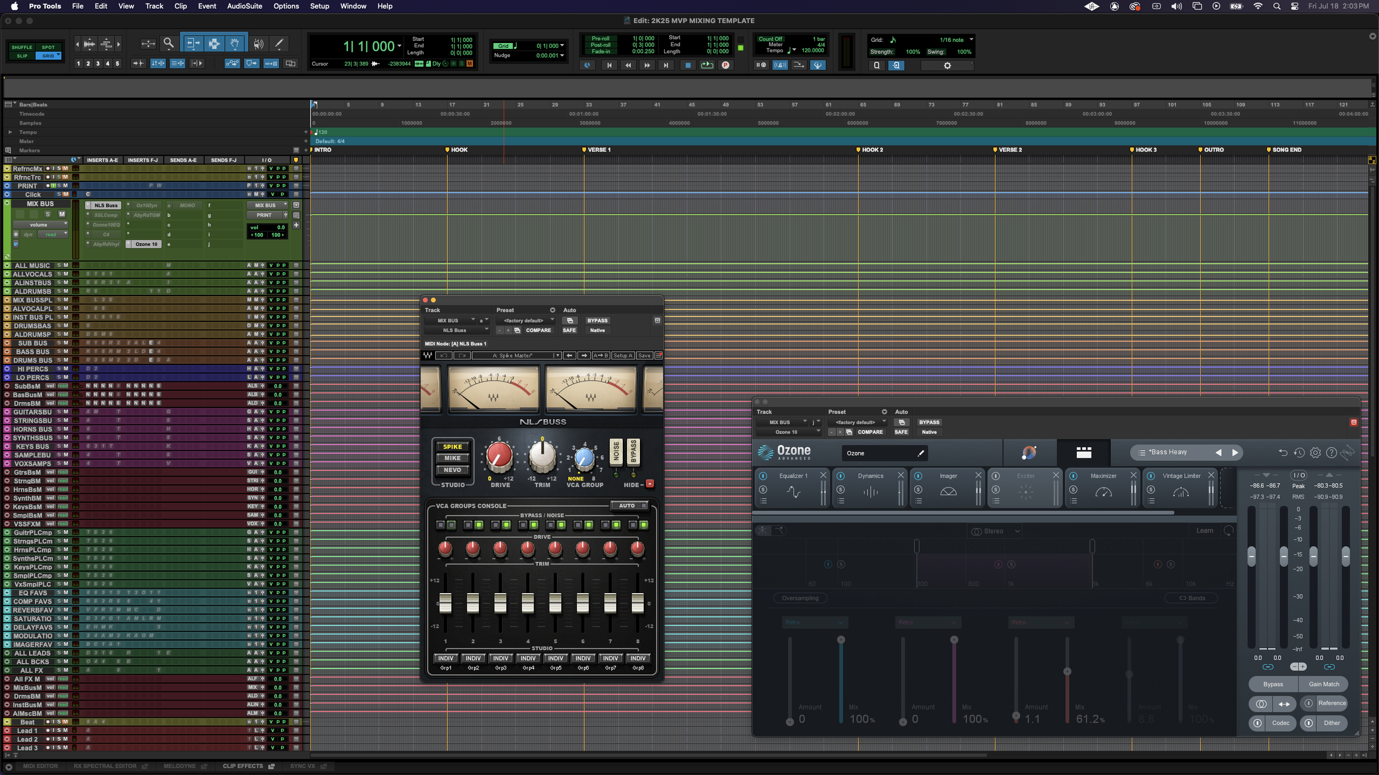Toggle Ozone Equalizer 1 module power

pos(763,476)
